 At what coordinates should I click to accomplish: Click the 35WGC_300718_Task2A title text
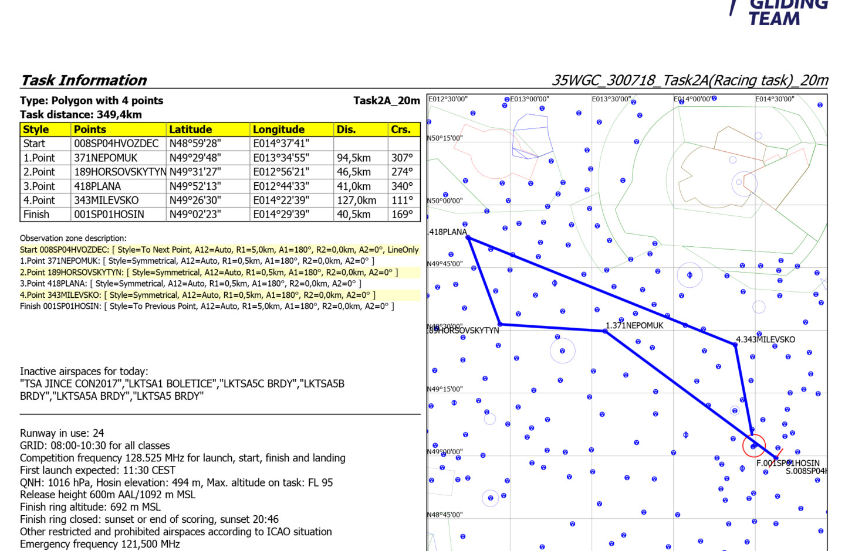pyautogui.click(x=689, y=80)
